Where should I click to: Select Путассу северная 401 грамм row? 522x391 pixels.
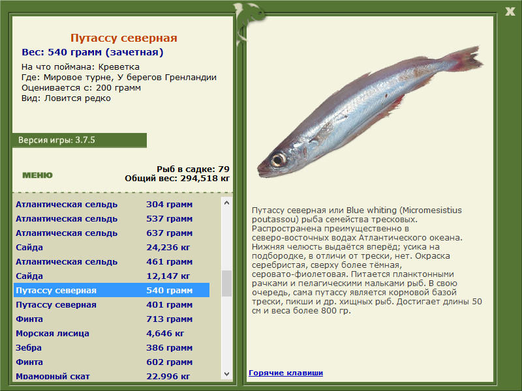pyautogui.click(x=112, y=304)
